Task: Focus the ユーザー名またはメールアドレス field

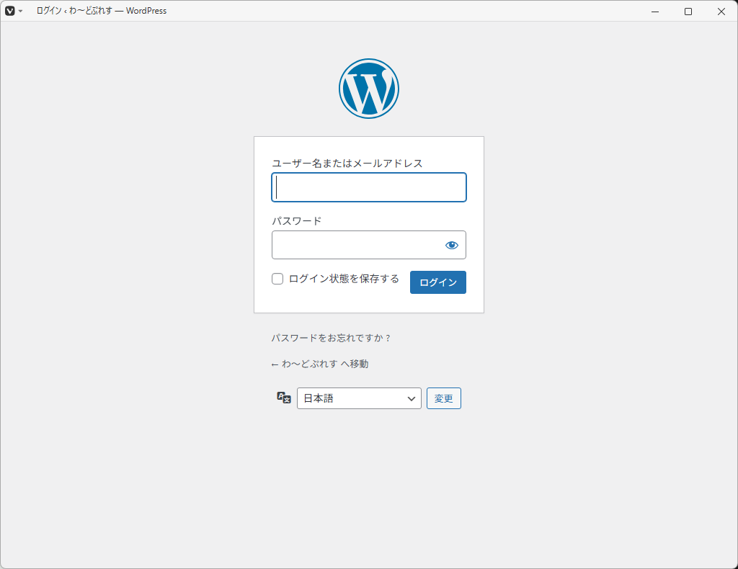Action: pyautogui.click(x=368, y=187)
